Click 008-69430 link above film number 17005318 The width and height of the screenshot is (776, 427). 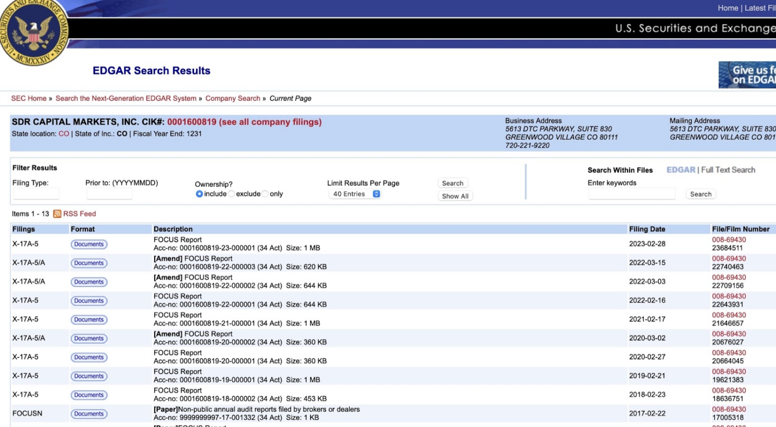point(729,409)
